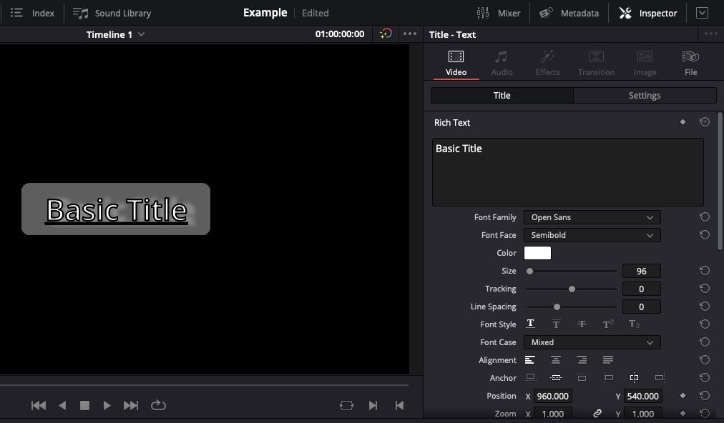Viewport: 724px width, 423px height.
Task: Open the Font Family dropdown
Action: pyautogui.click(x=592, y=217)
